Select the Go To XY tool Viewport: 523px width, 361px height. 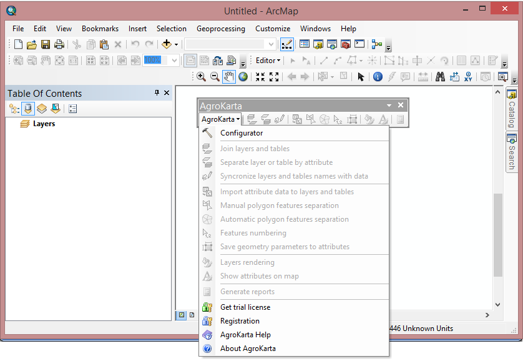coord(467,77)
